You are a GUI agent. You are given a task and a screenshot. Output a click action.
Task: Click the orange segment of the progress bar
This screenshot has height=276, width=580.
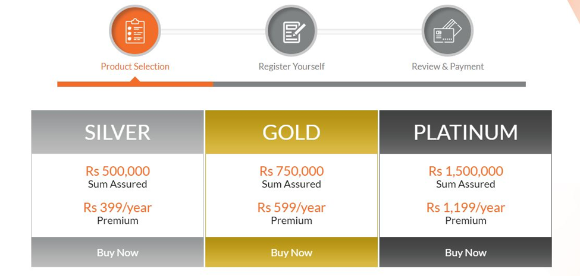point(135,84)
